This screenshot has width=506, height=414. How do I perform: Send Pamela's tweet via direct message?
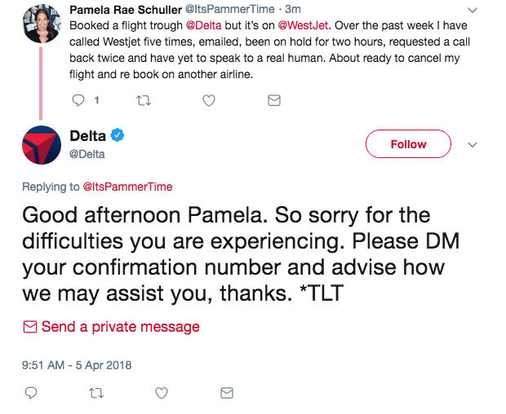click(x=274, y=100)
